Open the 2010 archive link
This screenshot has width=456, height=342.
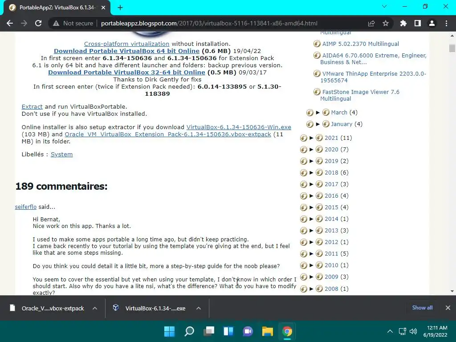point(331,265)
